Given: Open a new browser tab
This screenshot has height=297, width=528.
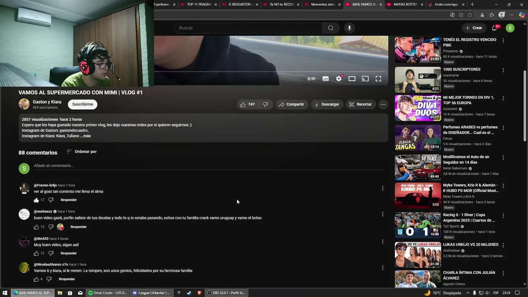Looking at the screenshot, I should click(x=472, y=5).
